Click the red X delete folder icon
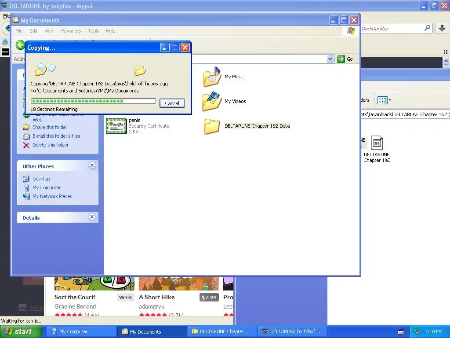The image size is (450, 338). pos(26,145)
